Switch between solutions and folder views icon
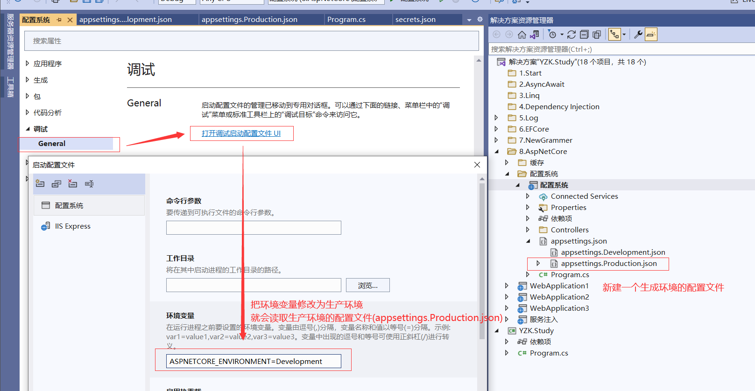755x391 pixels. 535,35
